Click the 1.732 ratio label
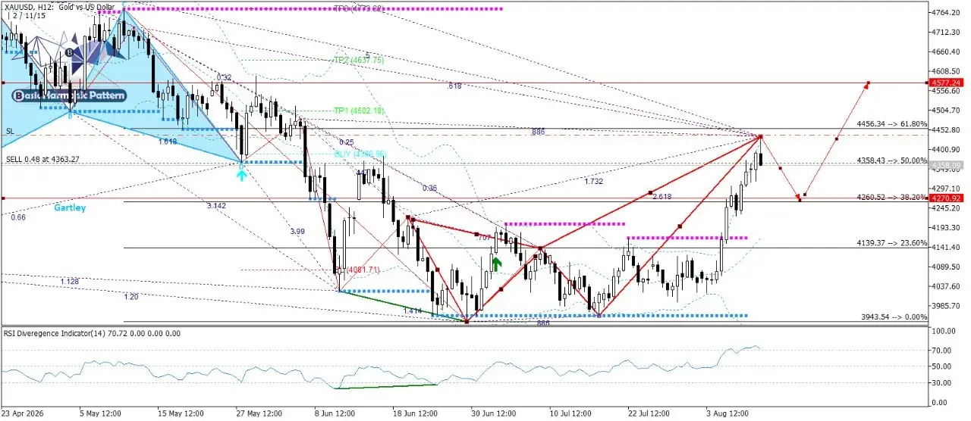Image resolution: width=971 pixels, height=421 pixels. [595, 182]
